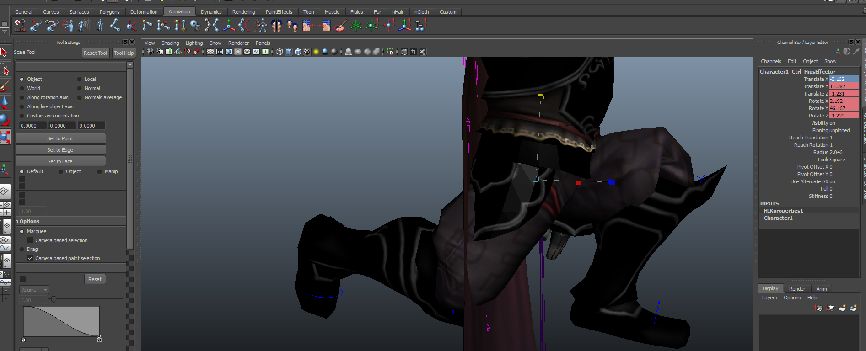Switch to the Rendering shelf tab

tap(244, 12)
